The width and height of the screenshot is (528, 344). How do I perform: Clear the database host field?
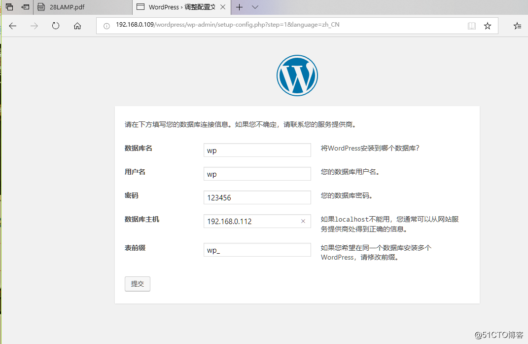303,221
